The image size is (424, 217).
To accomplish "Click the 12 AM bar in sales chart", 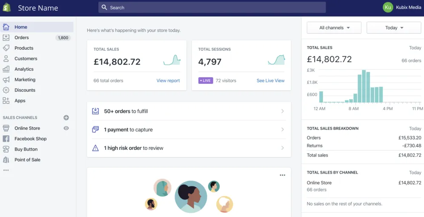I will [x=321, y=97].
